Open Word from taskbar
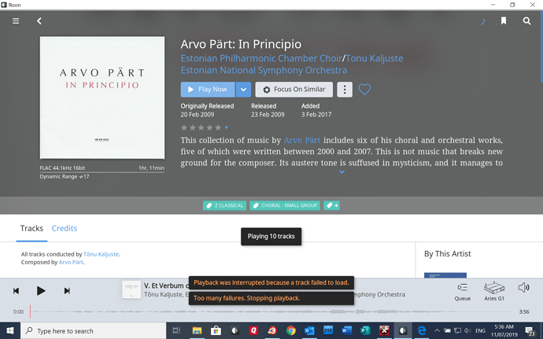Screen dimensions: 543x339 tap(346, 330)
